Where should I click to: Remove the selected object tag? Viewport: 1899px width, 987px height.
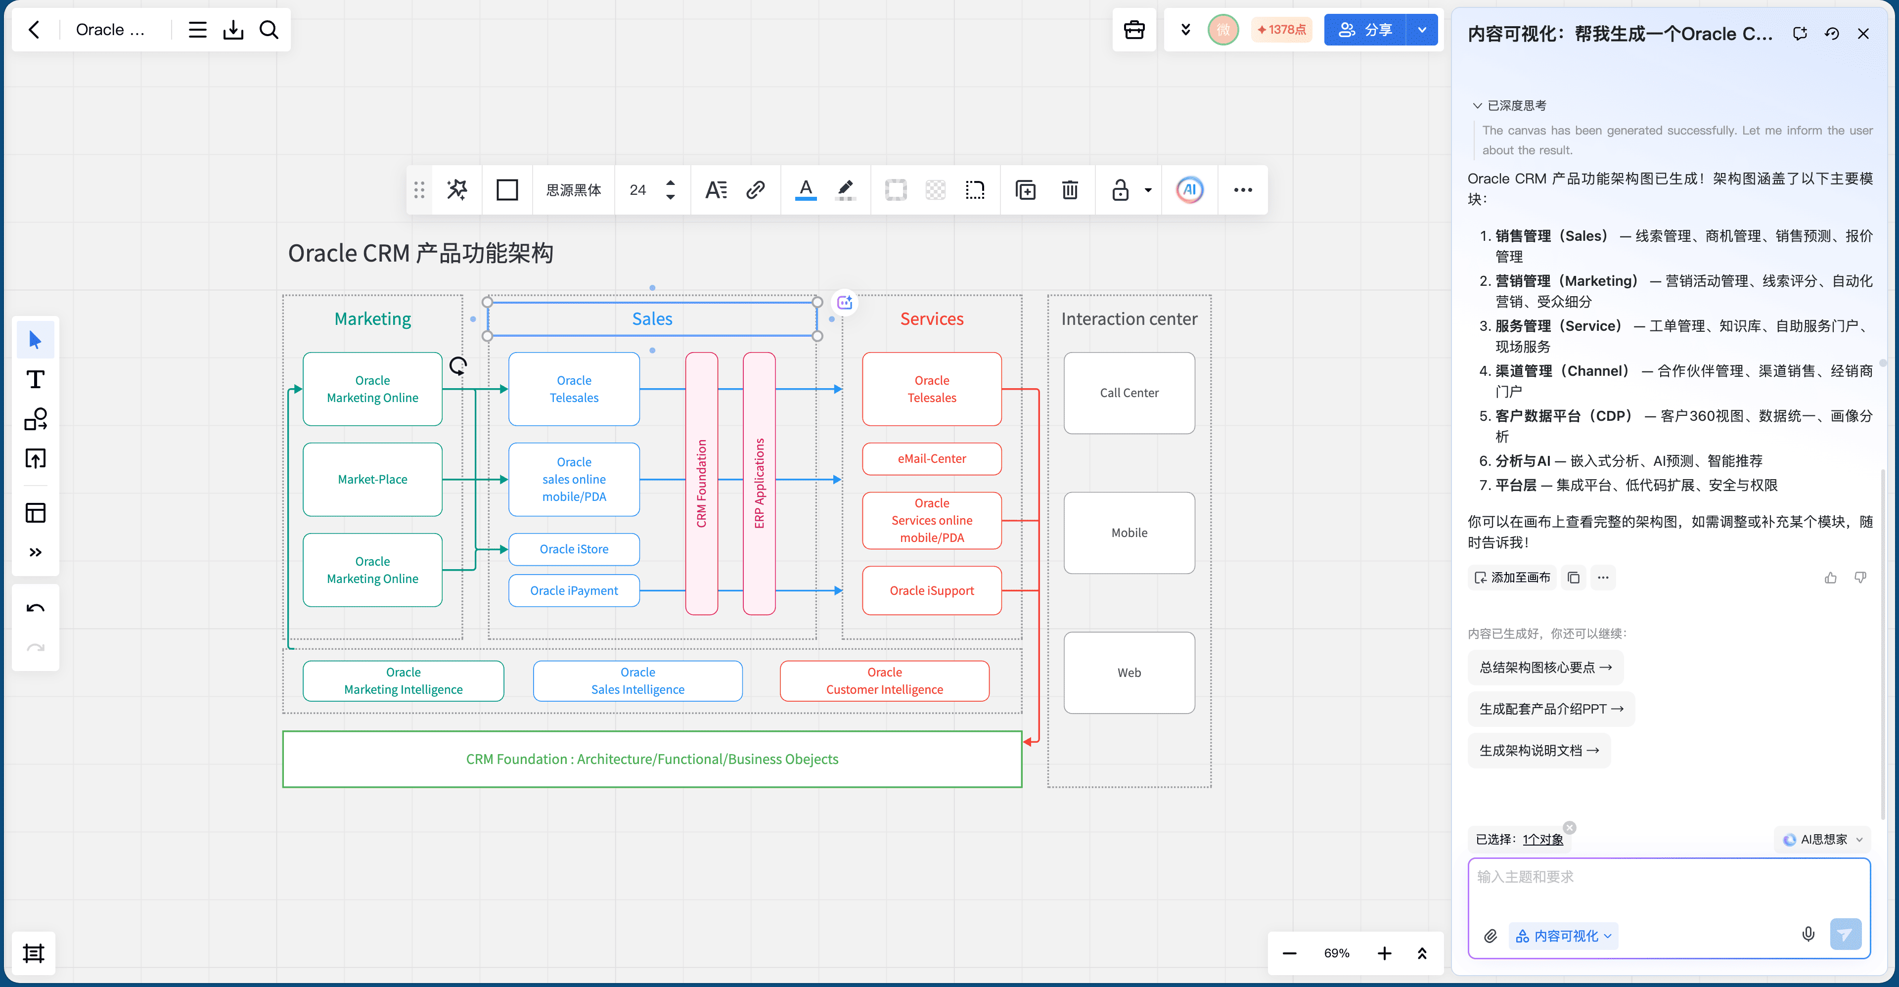[x=1570, y=827]
